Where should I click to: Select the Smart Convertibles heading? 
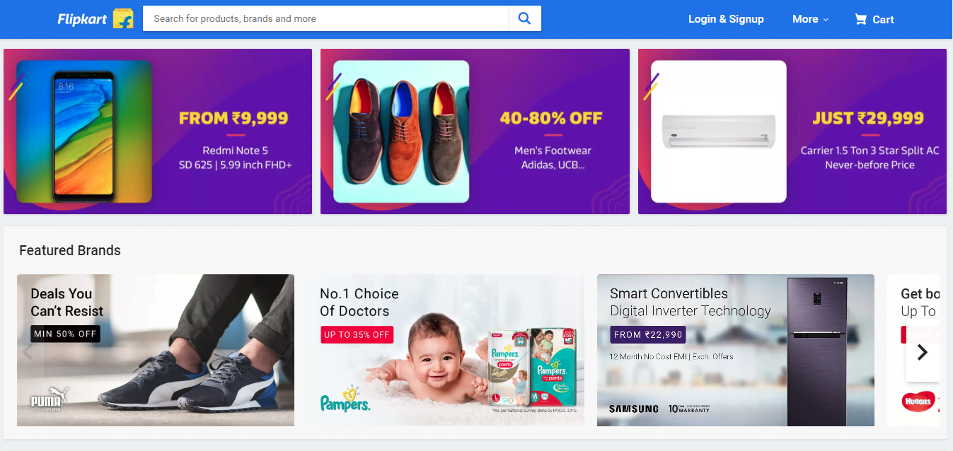click(x=669, y=293)
